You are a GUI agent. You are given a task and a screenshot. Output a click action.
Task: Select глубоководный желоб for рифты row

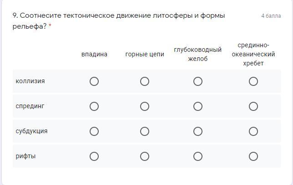point(198,156)
